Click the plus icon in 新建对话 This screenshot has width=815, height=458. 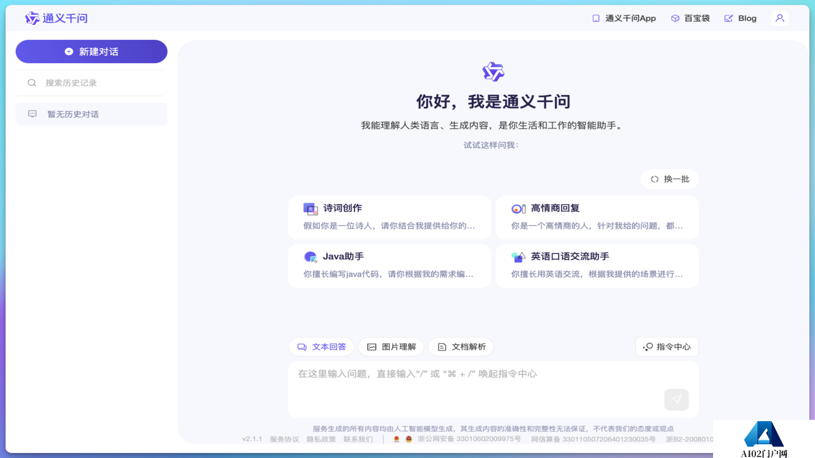coord(69,51)
